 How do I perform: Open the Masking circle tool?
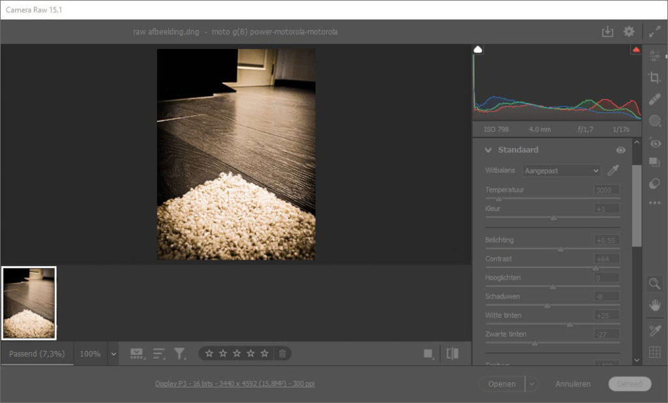655,121
